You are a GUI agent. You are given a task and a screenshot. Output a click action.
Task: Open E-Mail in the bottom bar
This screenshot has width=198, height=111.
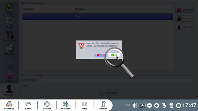coord(28,105)
